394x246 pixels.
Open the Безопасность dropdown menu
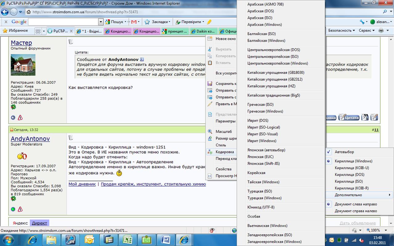pyautogui.click(x=341, y=30)
